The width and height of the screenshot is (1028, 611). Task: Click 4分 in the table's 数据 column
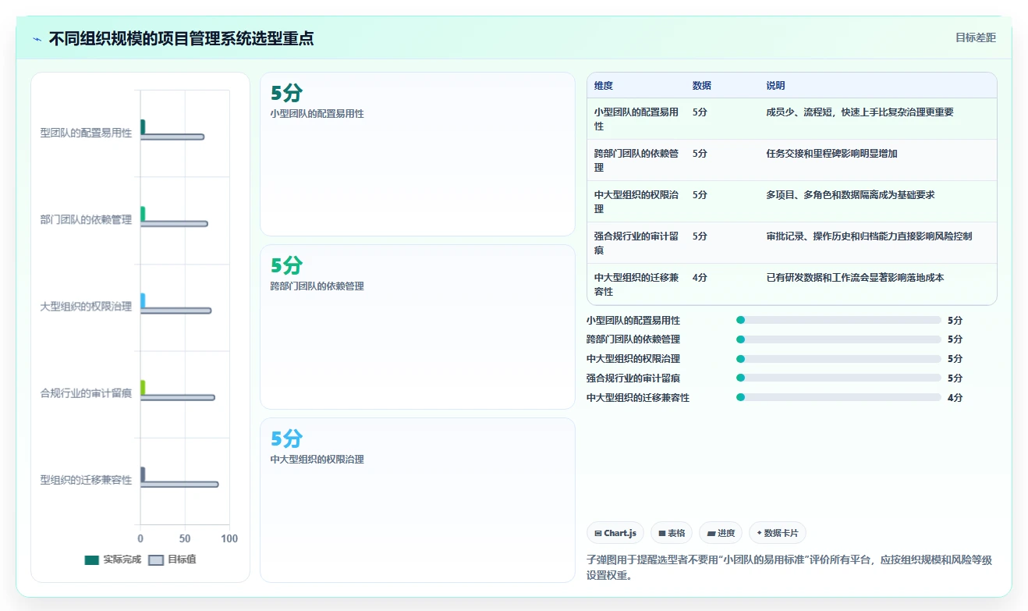point(700,278)
